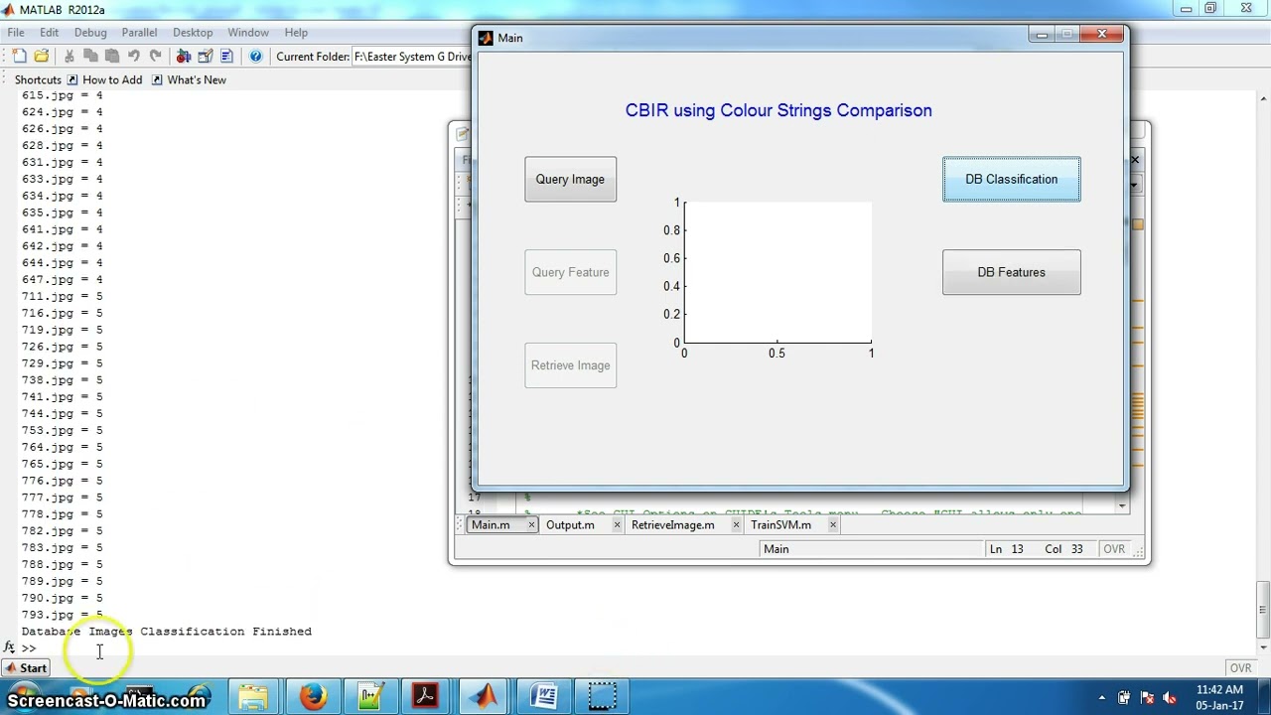This screenshot has height=715, width=1271.
Task: Open Windows Explorer from taskbar
Action: pyautogui.click(x=253, y=697)
